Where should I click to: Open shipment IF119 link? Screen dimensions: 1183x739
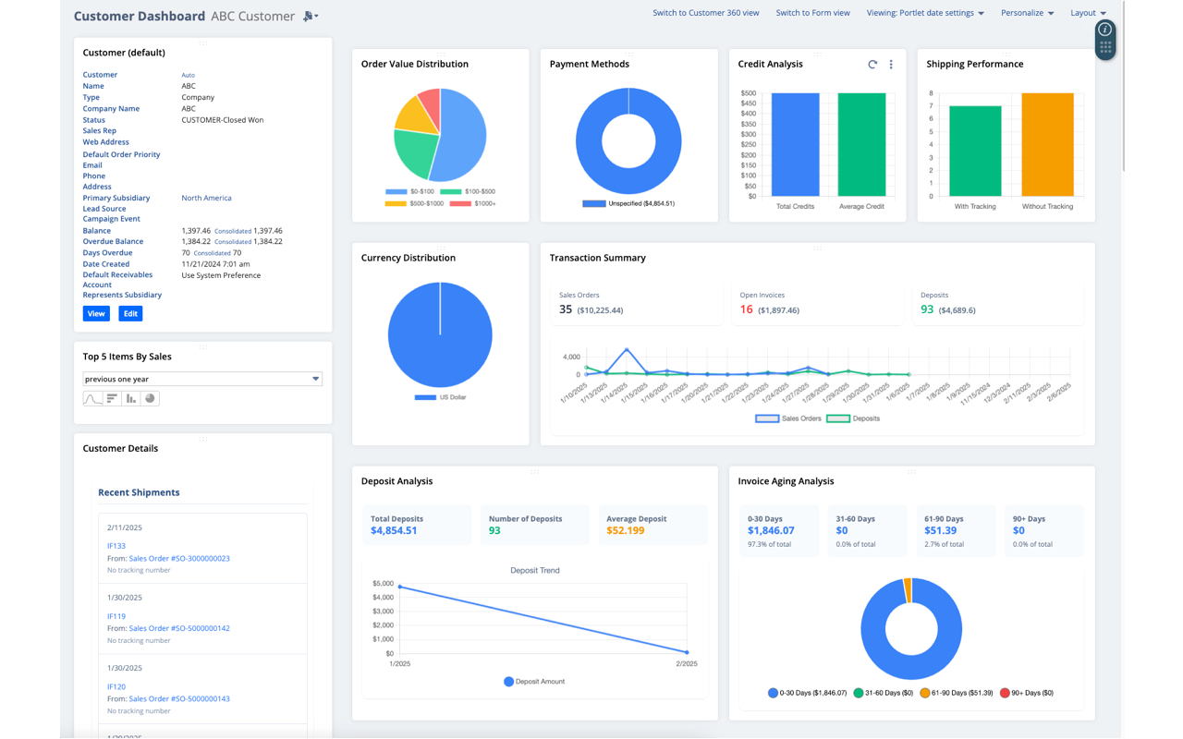[x=116, y=616]
